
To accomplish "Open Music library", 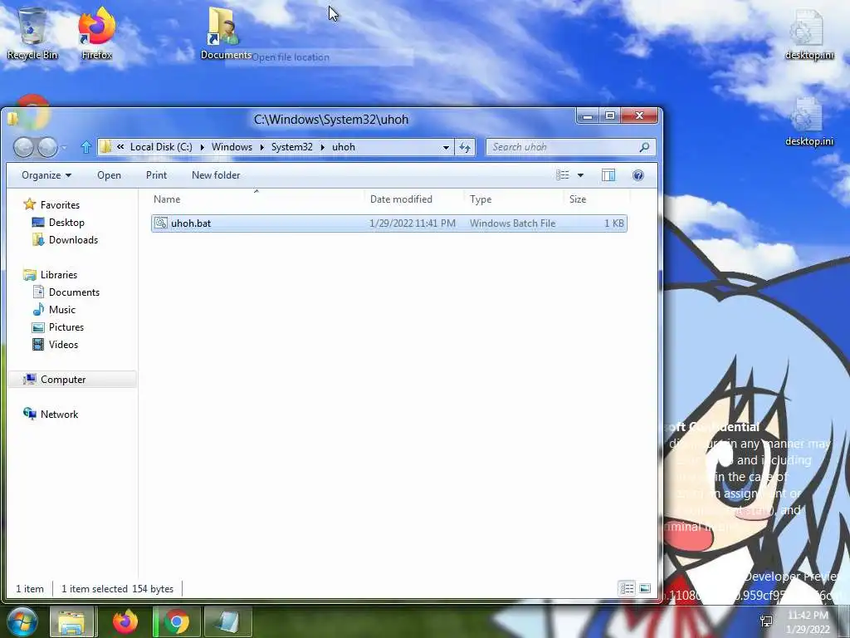I will click(x=54, y=309).
